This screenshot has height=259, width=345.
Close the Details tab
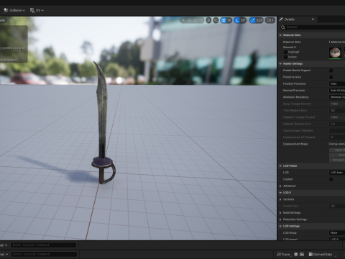click(x=313, y=19)
